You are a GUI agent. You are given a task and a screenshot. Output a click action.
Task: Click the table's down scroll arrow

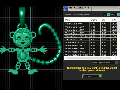click(118, 55)
